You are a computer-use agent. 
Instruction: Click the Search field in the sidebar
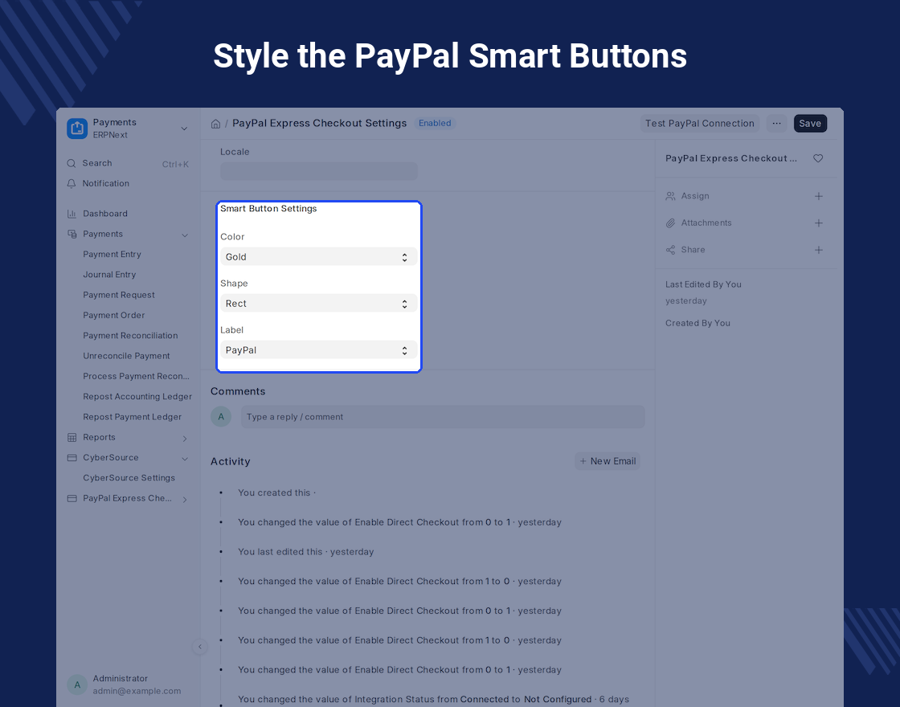(x=128, y=164)
